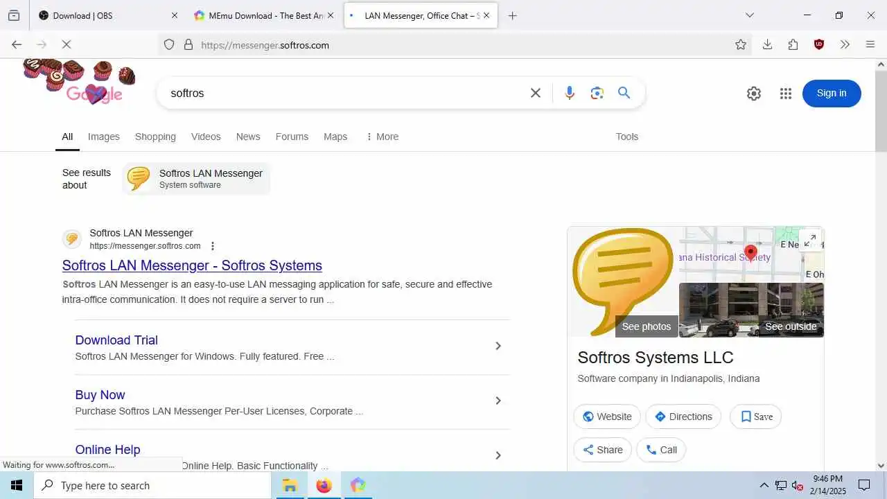Open a new browser tab
Viewport: 887px width, 499px height.
pos(513,15)
